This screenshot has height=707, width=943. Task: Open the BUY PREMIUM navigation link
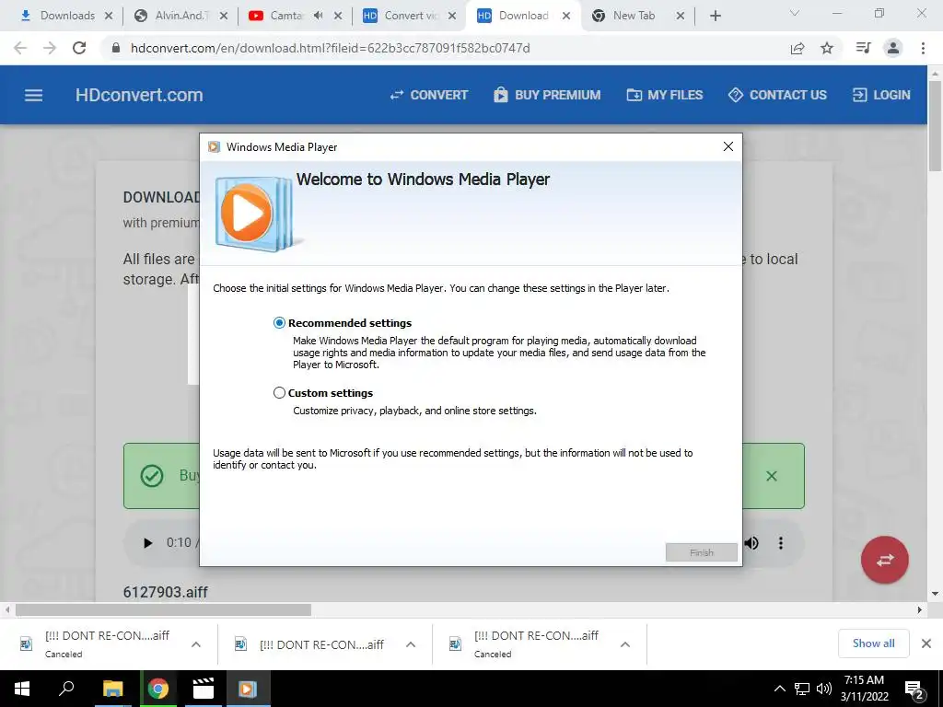click(x=547, y=95)
